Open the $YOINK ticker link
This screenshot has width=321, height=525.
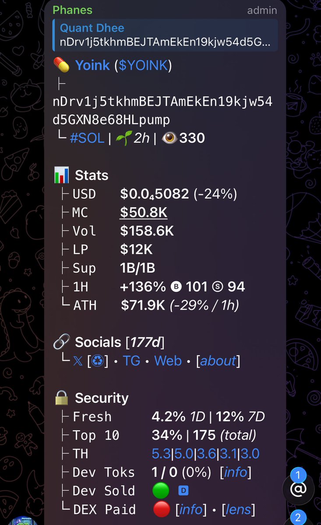tap(143, 65)
